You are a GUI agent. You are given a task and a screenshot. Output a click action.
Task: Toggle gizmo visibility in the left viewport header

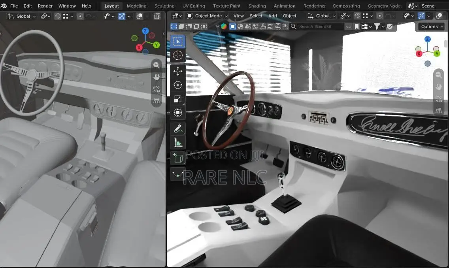click(122, 16)
